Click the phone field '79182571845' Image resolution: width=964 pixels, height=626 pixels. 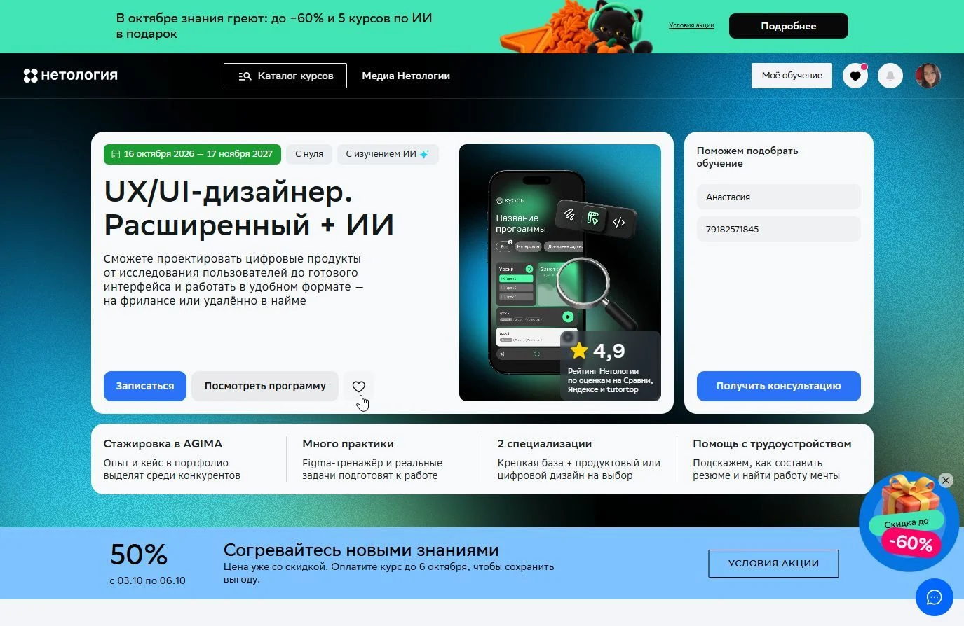[x=778, y=229]
